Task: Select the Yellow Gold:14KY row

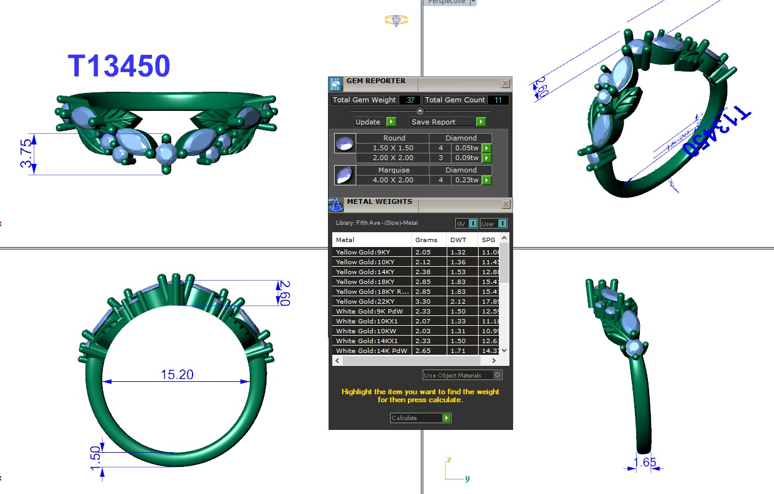Action: (x=372, y=272)
